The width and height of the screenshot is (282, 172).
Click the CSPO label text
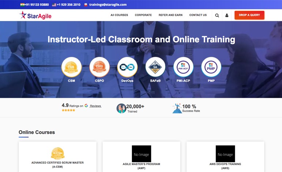click(100, 81)
